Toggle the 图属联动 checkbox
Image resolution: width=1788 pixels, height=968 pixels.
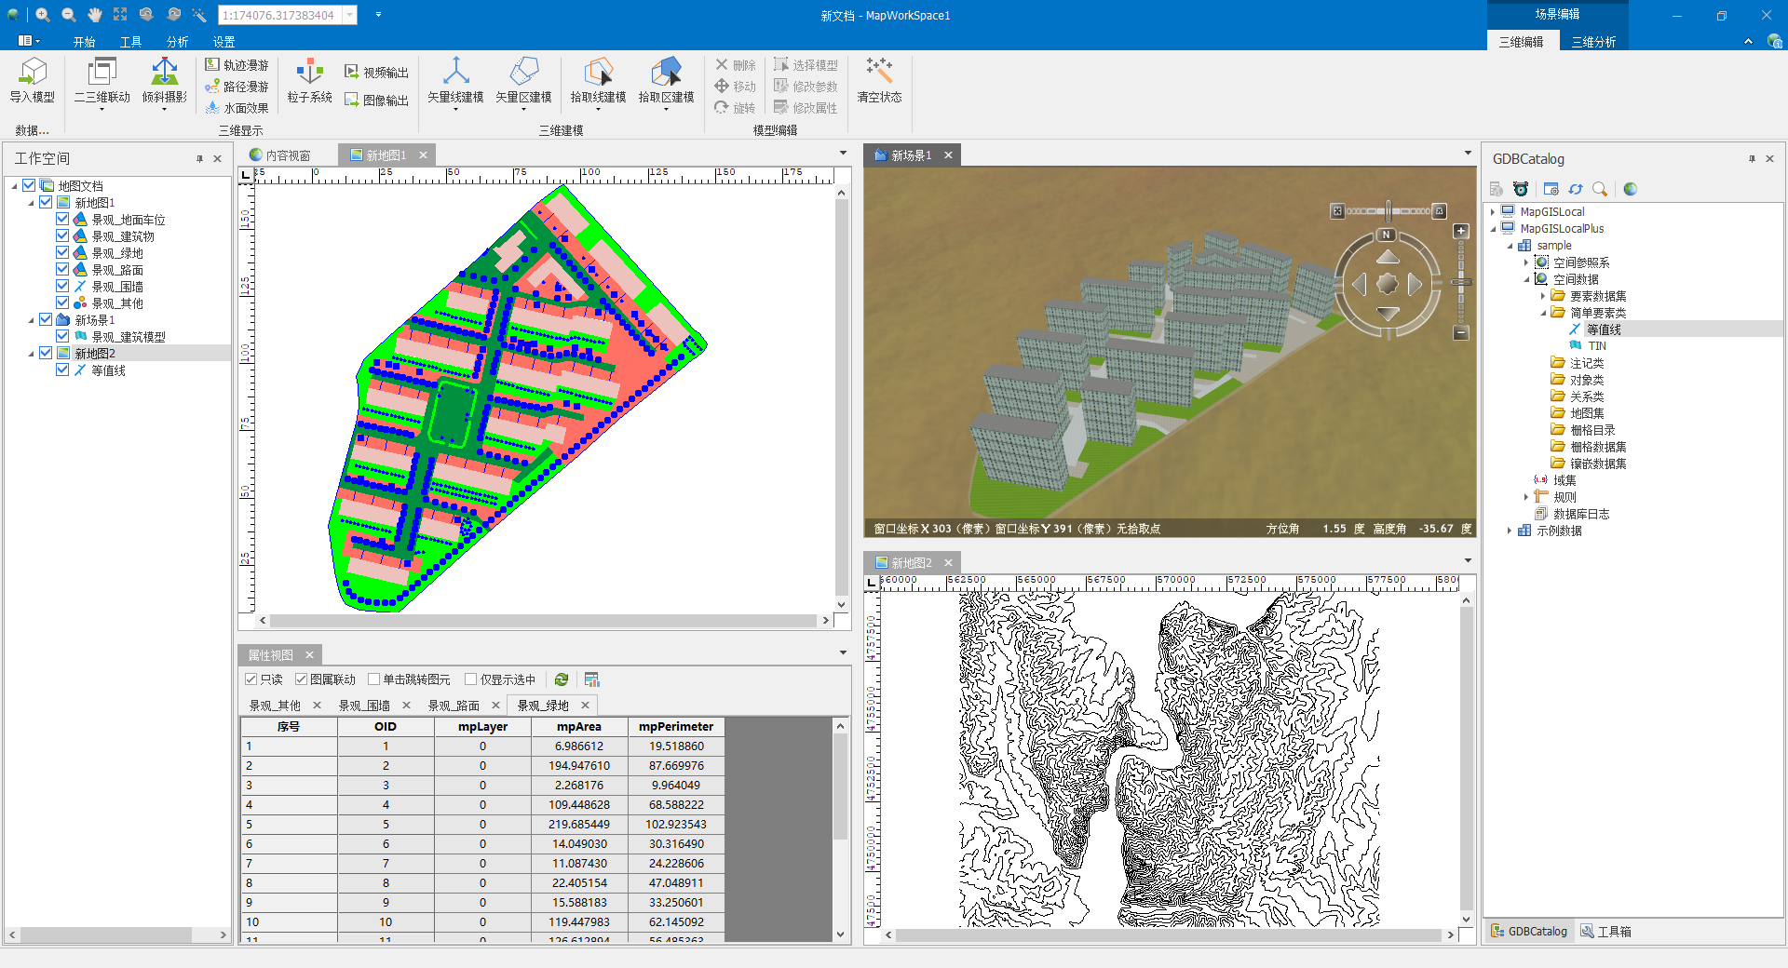click(x=302, y=679)
